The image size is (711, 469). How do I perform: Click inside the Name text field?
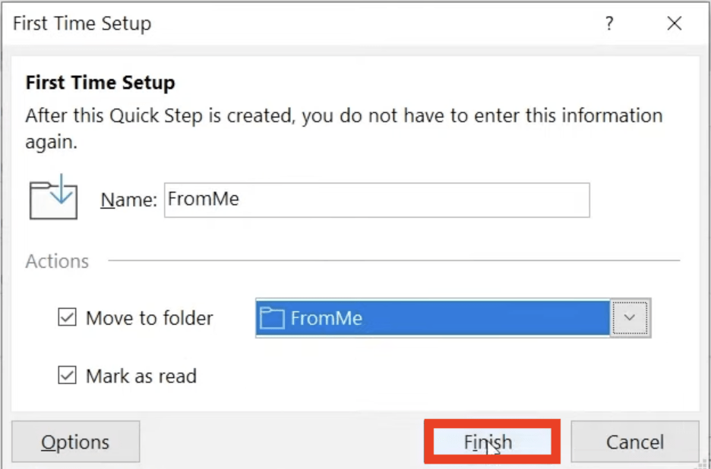pyautogui.click(x=377, y=200)
